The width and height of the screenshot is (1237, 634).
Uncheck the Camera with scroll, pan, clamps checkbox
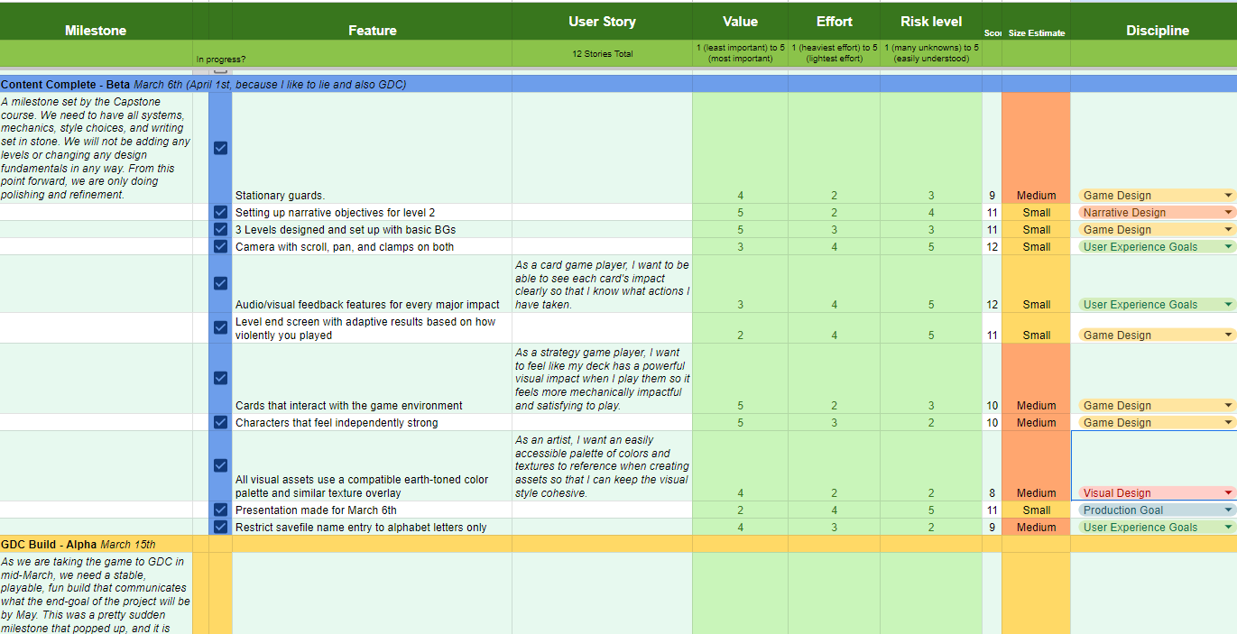[220, 247]
